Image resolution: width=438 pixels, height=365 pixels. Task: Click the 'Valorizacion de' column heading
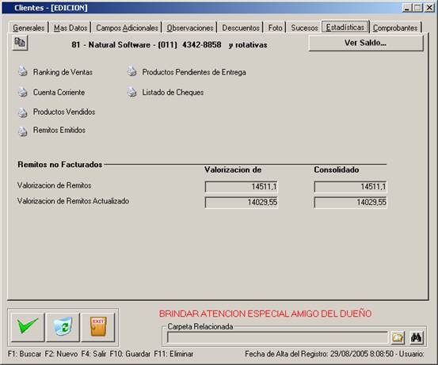tap(233, 169)
